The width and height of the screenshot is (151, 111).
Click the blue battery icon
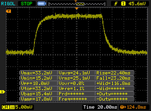click(41, 4)
